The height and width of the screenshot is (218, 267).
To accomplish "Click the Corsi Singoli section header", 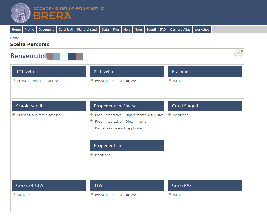I will [205, 106].
